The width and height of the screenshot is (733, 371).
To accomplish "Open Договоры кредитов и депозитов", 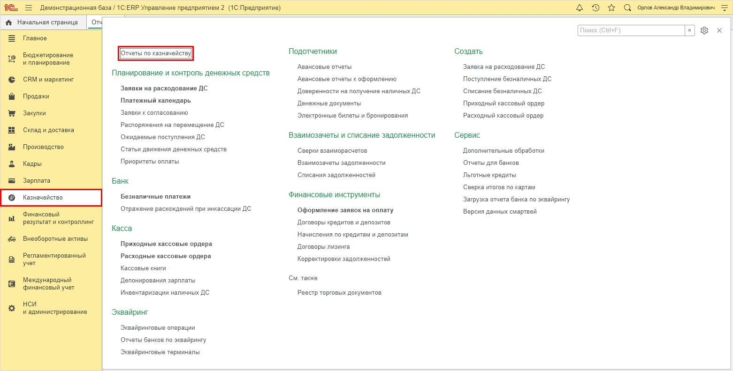I will 344,223.
